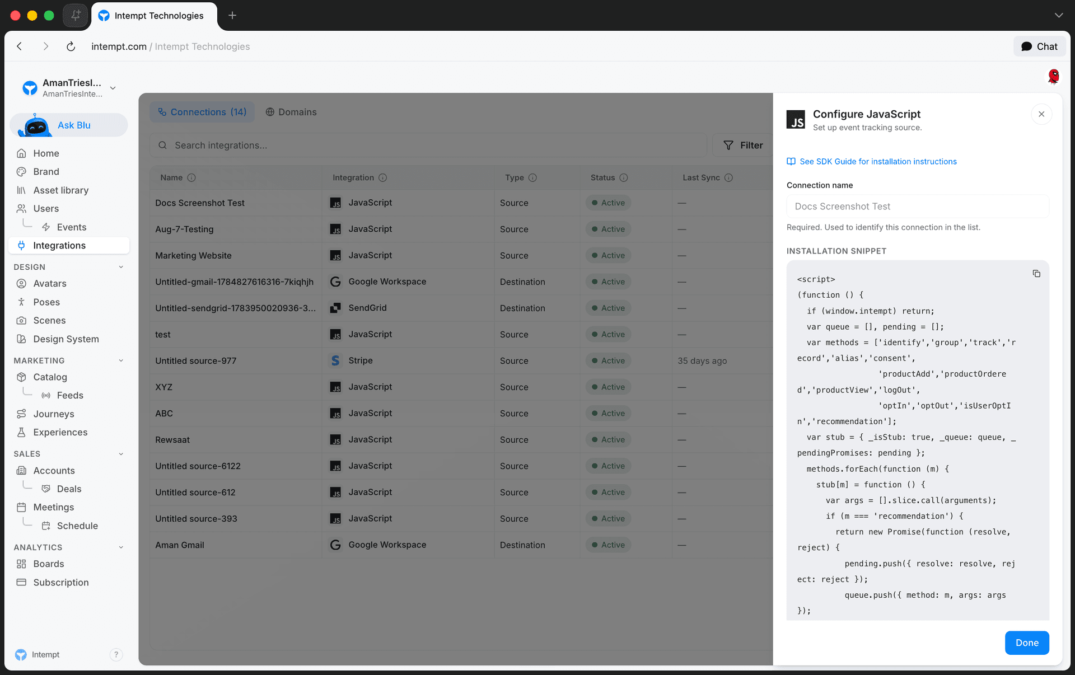Open the Docs Screenshot Test connection row
Viewport: 1075px width, 675px height.
coord(461,203)
